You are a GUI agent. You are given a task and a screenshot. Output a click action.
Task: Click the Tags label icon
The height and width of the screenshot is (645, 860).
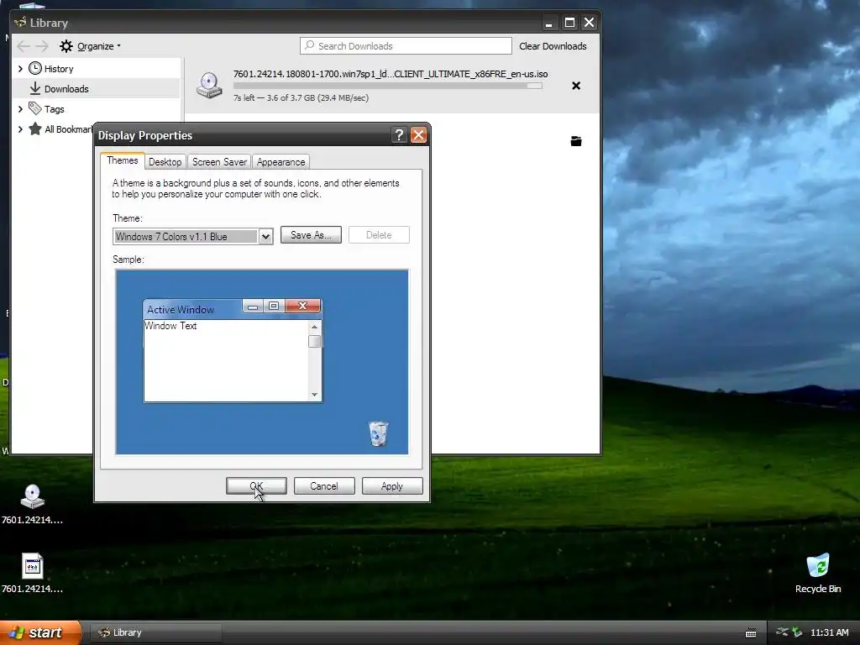(35, 108)
